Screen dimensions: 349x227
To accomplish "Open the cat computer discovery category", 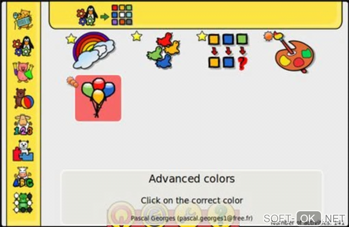I will click(x=23, y=20).
